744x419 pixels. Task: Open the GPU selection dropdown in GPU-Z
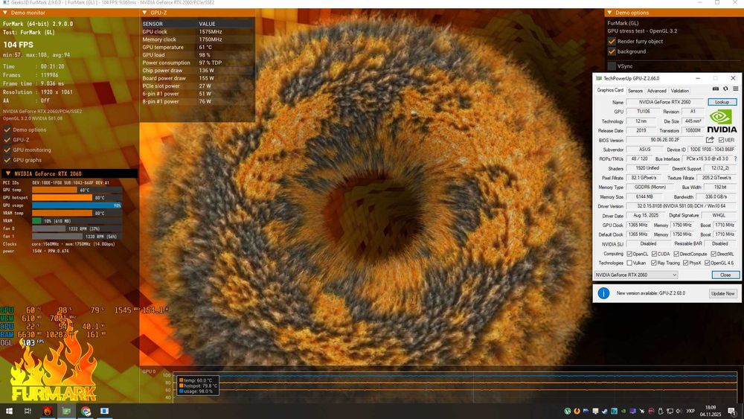tap(636, 275)
